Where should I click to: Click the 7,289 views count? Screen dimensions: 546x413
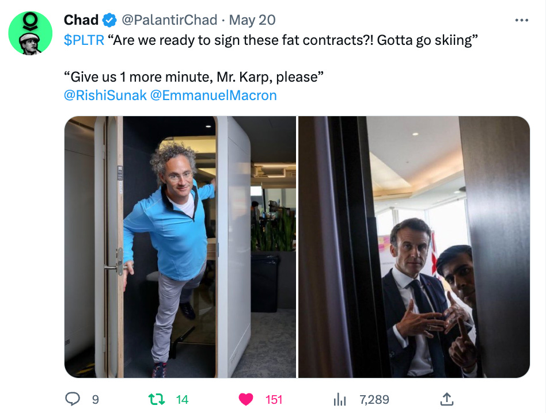tap(374, 400)
